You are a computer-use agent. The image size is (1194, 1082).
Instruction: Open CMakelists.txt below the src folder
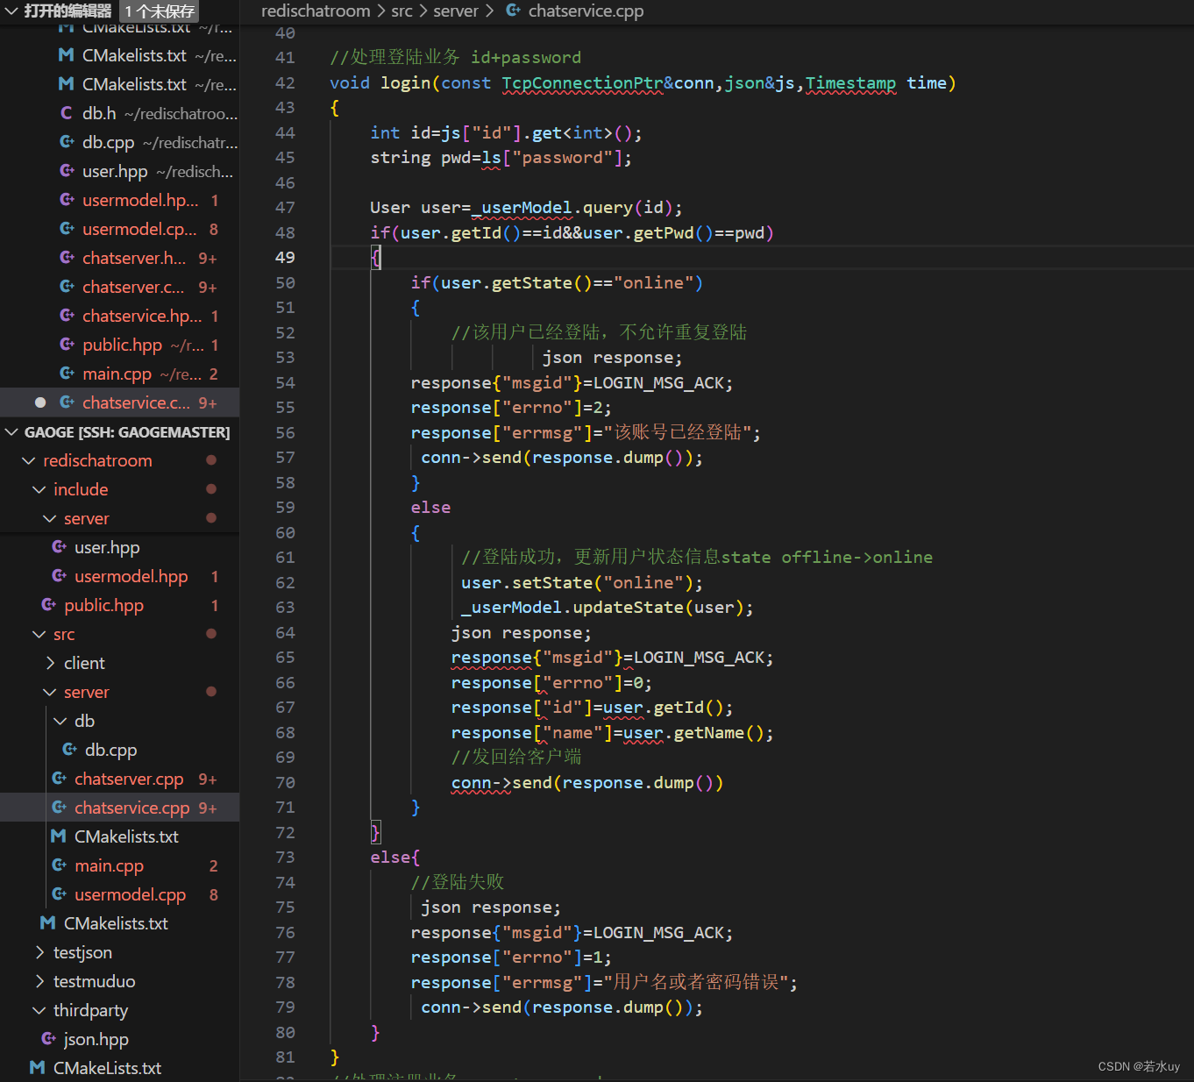point(116,923)
